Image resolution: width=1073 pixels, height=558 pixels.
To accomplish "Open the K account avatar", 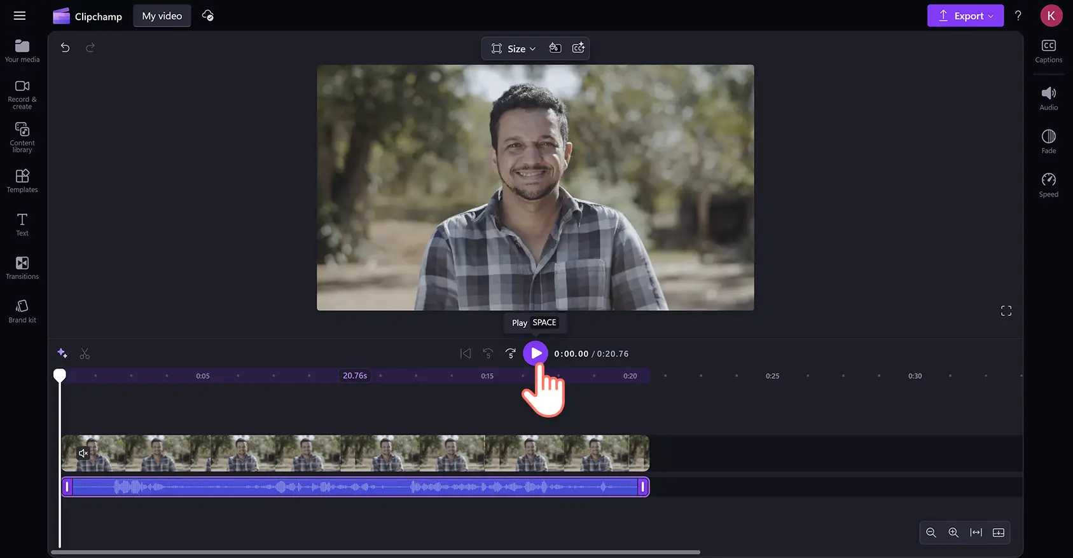I will [1051, 16].
